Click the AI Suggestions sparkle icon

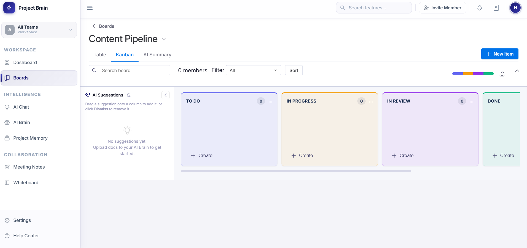click(x=88, y=95)
